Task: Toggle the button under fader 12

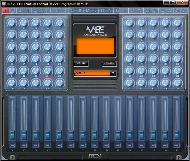Action: coord(141,145)
